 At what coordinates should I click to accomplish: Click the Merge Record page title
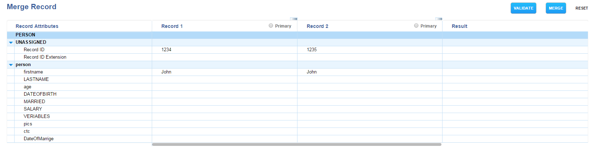[32, 7]
